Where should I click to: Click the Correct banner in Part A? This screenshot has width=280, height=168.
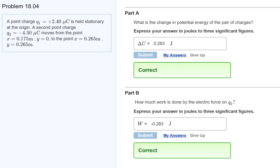[182, 70]
